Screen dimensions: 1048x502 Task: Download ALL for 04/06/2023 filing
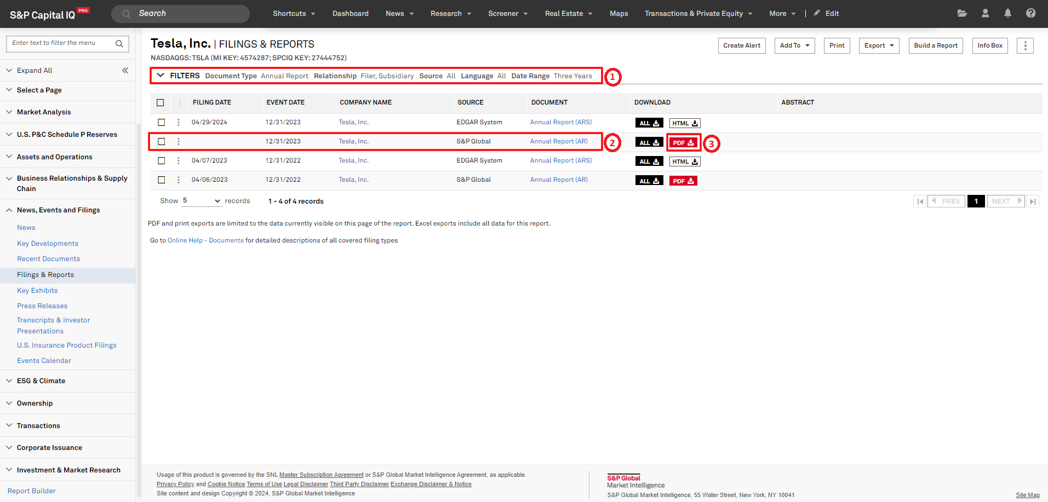[x=649, y=181]
